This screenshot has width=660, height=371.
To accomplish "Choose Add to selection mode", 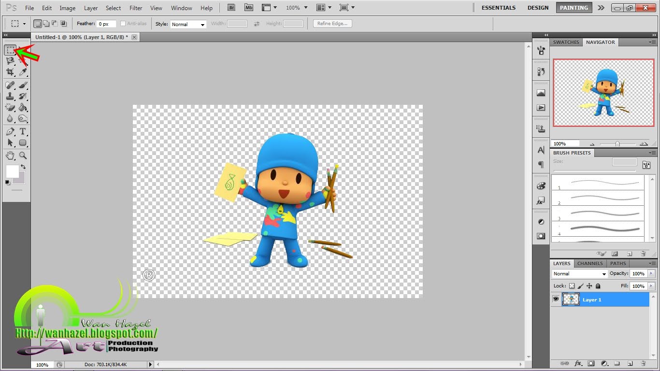I will pos(46,23).
